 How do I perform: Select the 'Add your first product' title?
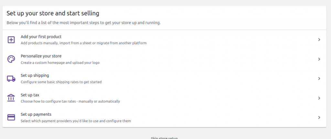coord(41,37)
